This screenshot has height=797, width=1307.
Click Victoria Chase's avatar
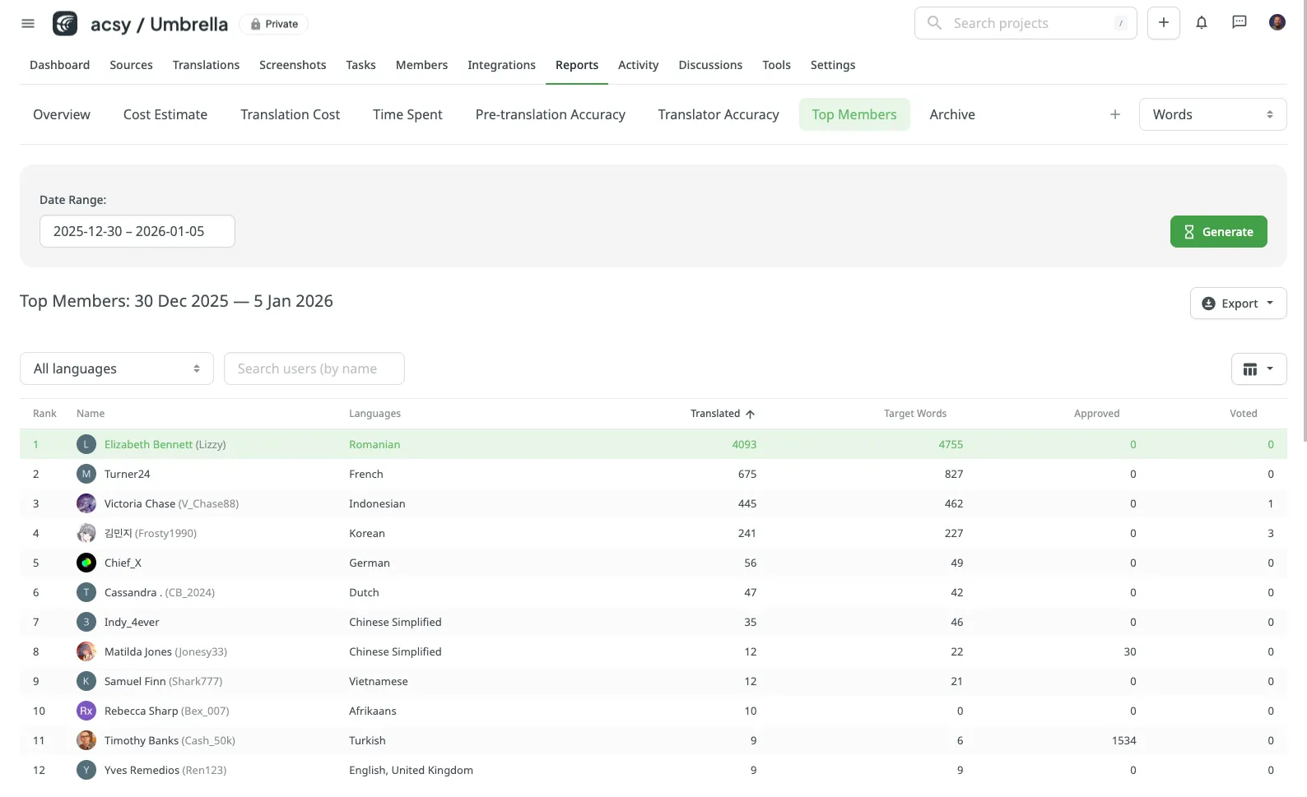click(86, 504)
